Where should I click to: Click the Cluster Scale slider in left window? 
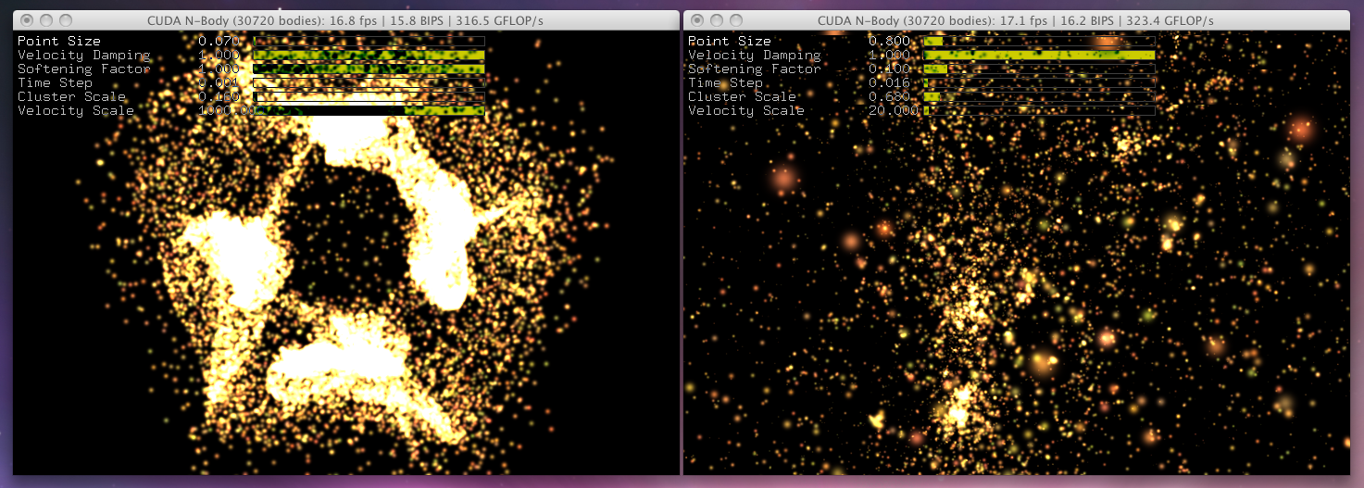click(369, 97)
